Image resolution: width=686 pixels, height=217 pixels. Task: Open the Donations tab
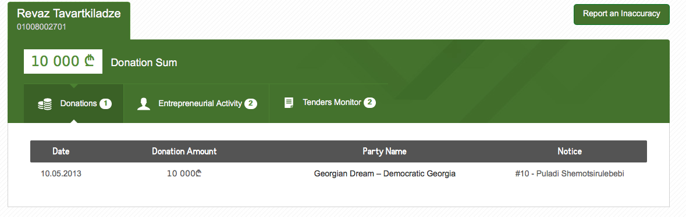point(74,103)
